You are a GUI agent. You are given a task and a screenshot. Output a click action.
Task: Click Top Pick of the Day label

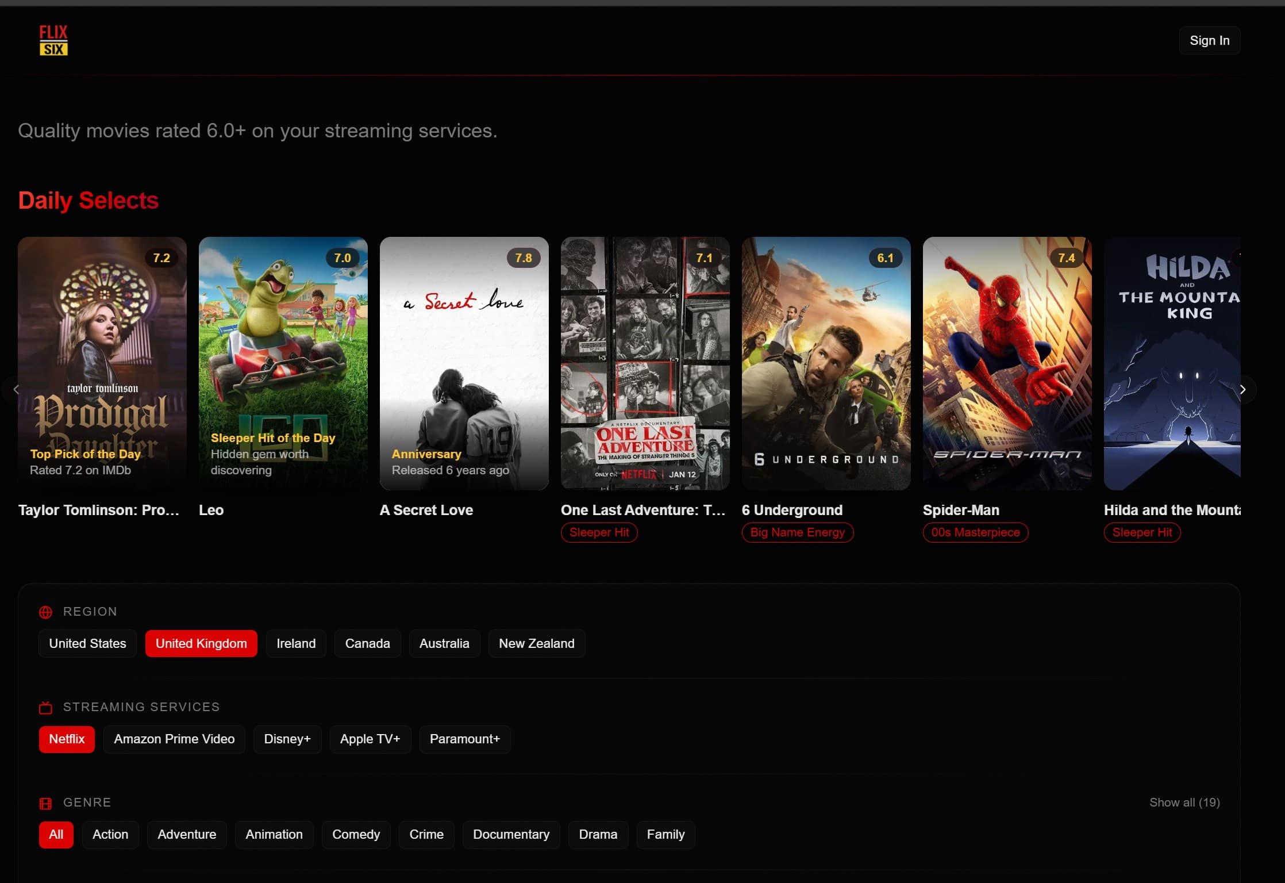(x=86, y=454)
